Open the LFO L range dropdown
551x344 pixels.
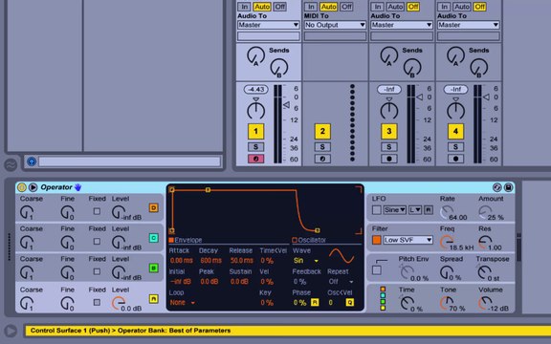point(415,210)
